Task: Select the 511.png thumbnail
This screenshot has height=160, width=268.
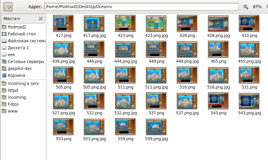Action: pyautogui.click(x=125, y=75)
